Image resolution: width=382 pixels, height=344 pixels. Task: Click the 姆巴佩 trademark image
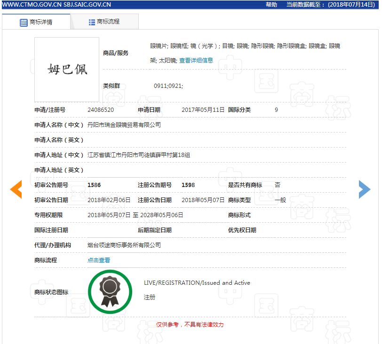click(x=67, y=69)
